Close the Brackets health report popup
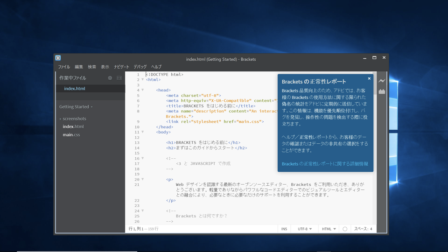This screenshot has width=448, height=252. coord(369,78)
